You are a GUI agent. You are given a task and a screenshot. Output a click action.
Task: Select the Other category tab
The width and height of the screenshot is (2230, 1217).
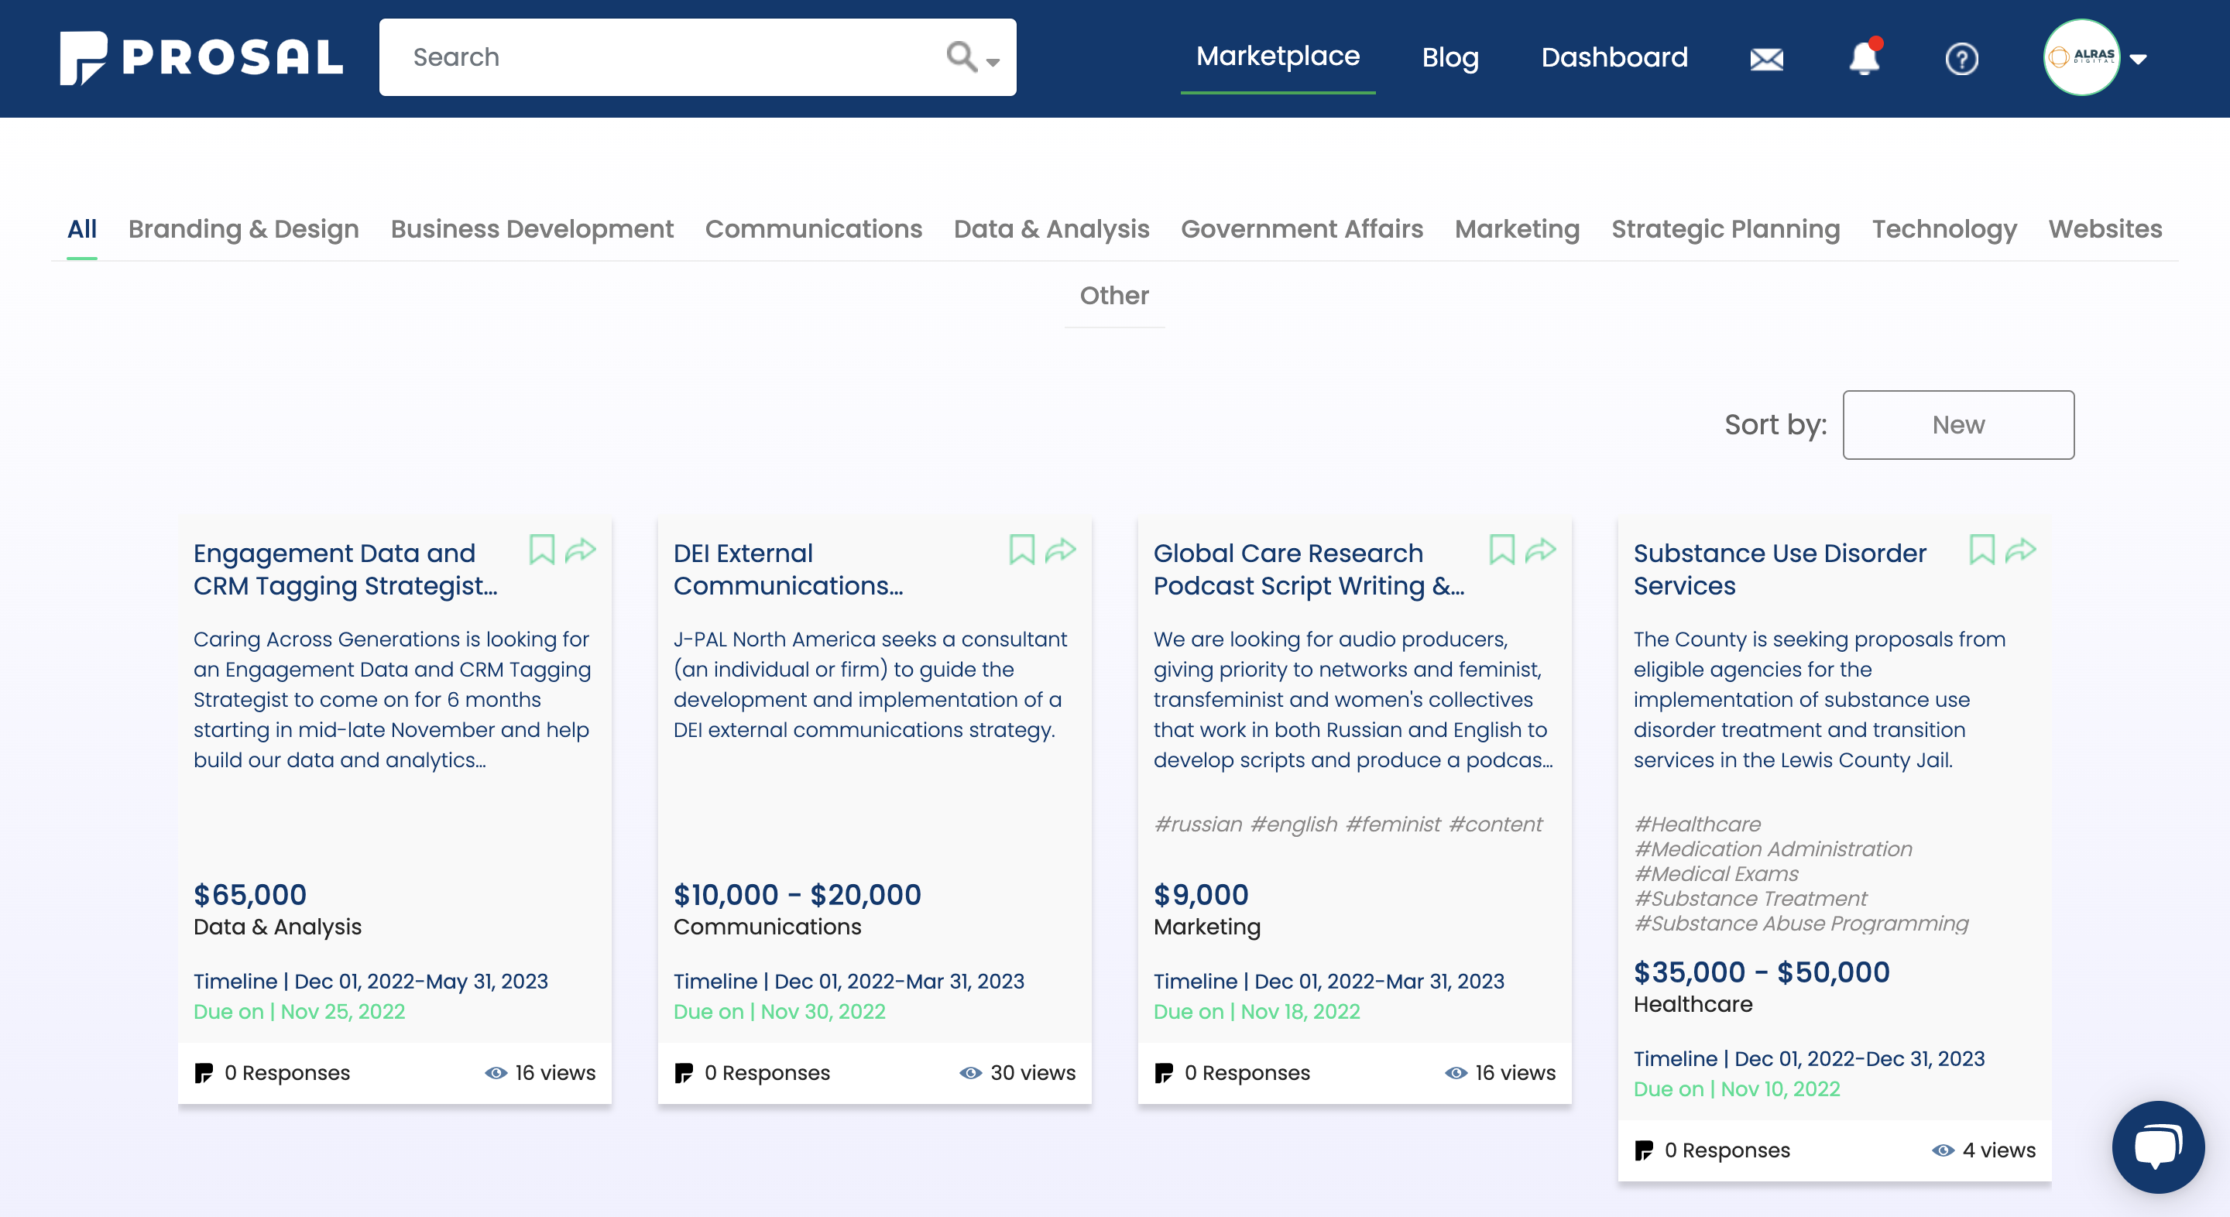[1114, 295]
